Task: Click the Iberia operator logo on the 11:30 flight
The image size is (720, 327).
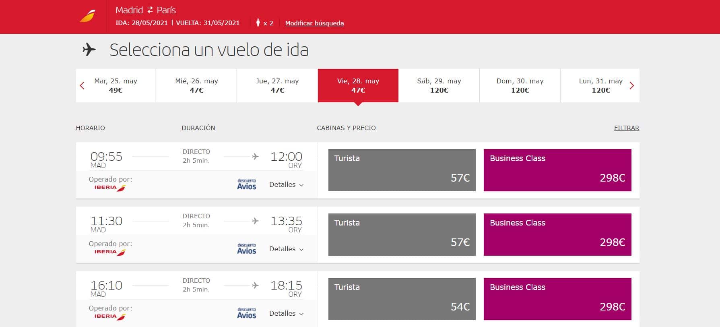Action: 110,252
